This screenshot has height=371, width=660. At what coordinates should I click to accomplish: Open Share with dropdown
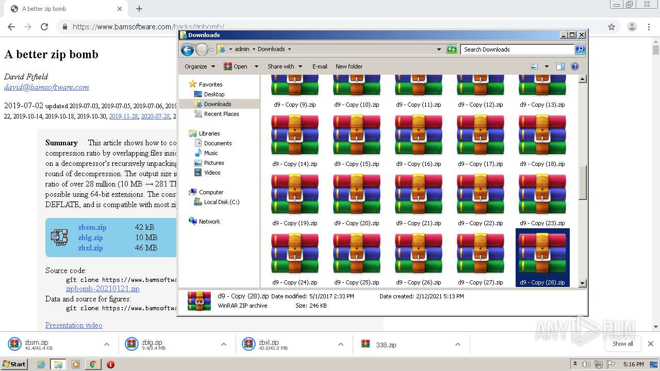click(284, 66)
